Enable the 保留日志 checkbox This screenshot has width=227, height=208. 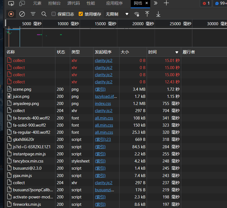[54, 14]
